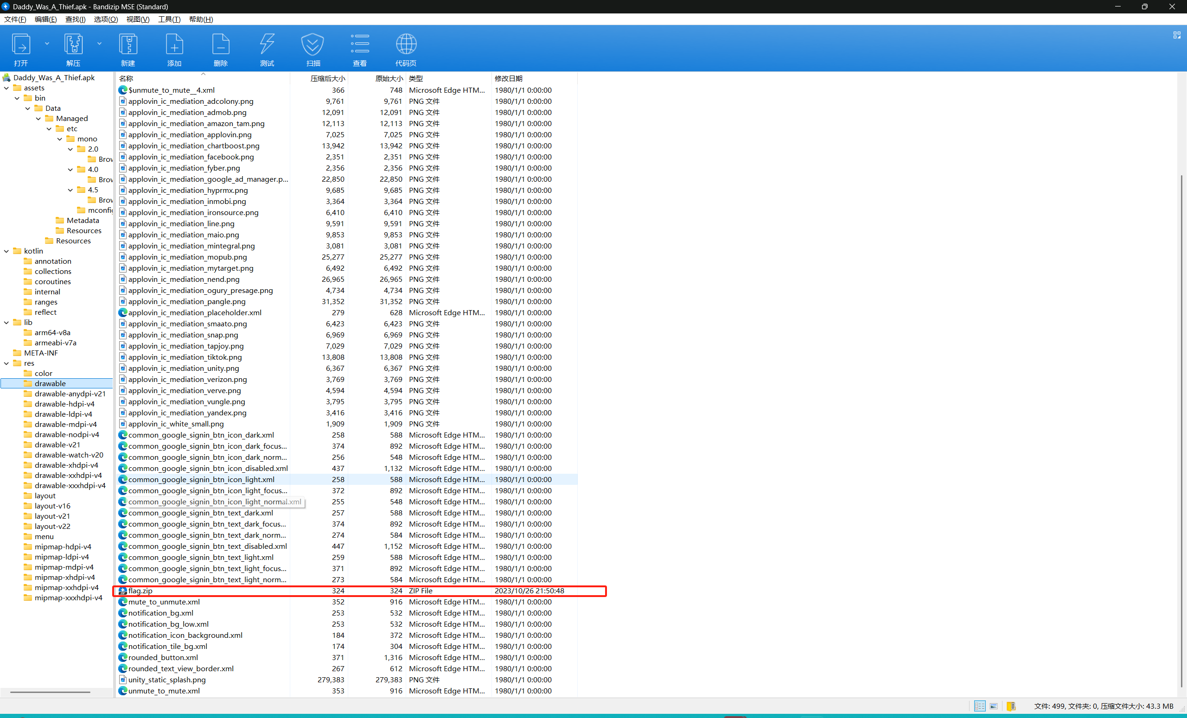Run the archive Test (测试) tool
This screenshot has height=718, width=1187.
click(267, 49)
